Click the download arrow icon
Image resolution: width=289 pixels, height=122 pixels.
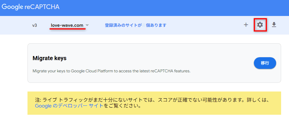click(x=274, y=25)
